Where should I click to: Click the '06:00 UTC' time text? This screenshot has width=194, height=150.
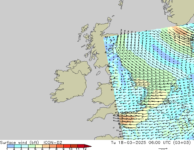(160, 143)
